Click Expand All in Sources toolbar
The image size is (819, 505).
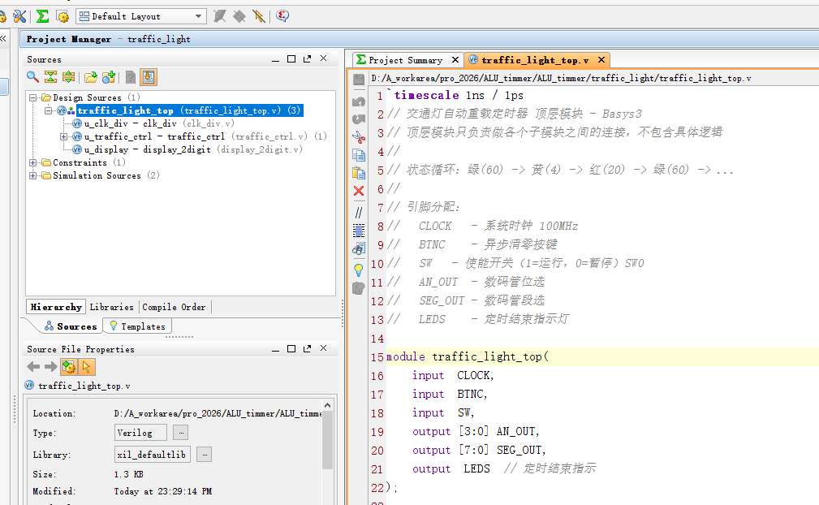tap(68, 77)
